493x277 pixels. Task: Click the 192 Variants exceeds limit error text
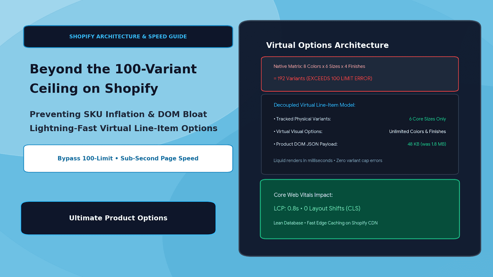tap(323, 78)
